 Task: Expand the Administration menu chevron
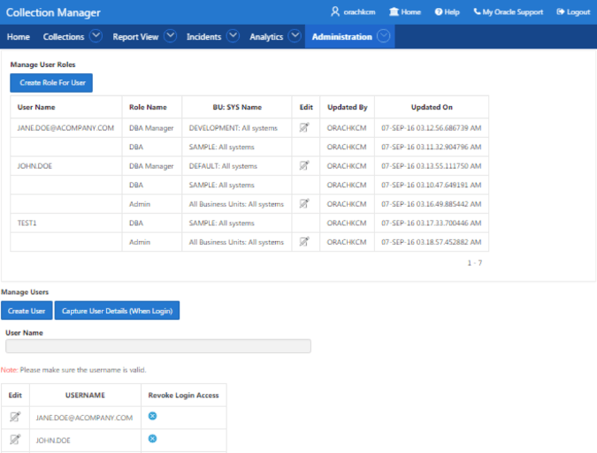tap(383, 36)
